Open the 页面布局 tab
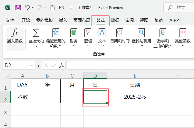194x128 pixels. [x=82, y=20]
